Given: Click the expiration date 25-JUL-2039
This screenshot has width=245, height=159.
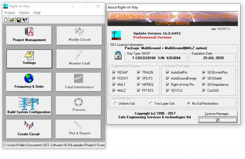Looking at the screenshot, I should pos(213,58).
